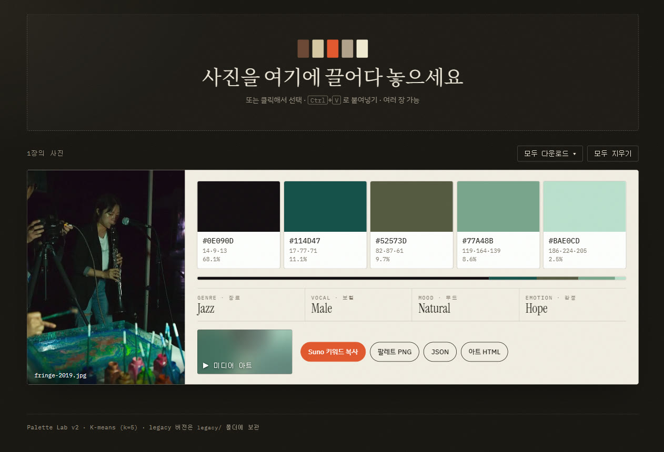Play the 미디어 아트 preview

[245, 352]
